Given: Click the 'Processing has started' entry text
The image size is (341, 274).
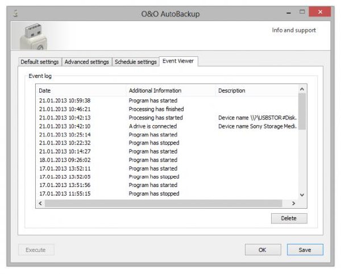Looking at the screenshot, I should tap(156, 118).
